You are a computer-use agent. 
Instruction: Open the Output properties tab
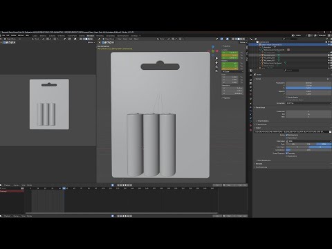pyautogui.click(x=250, y=83)
